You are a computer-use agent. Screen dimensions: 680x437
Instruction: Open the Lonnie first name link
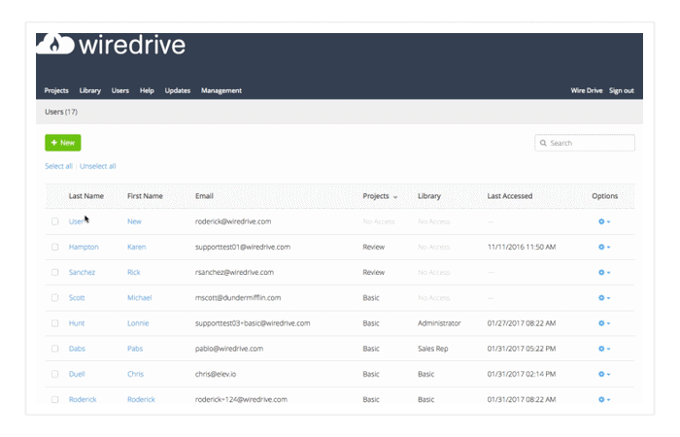tap(138, 323)
